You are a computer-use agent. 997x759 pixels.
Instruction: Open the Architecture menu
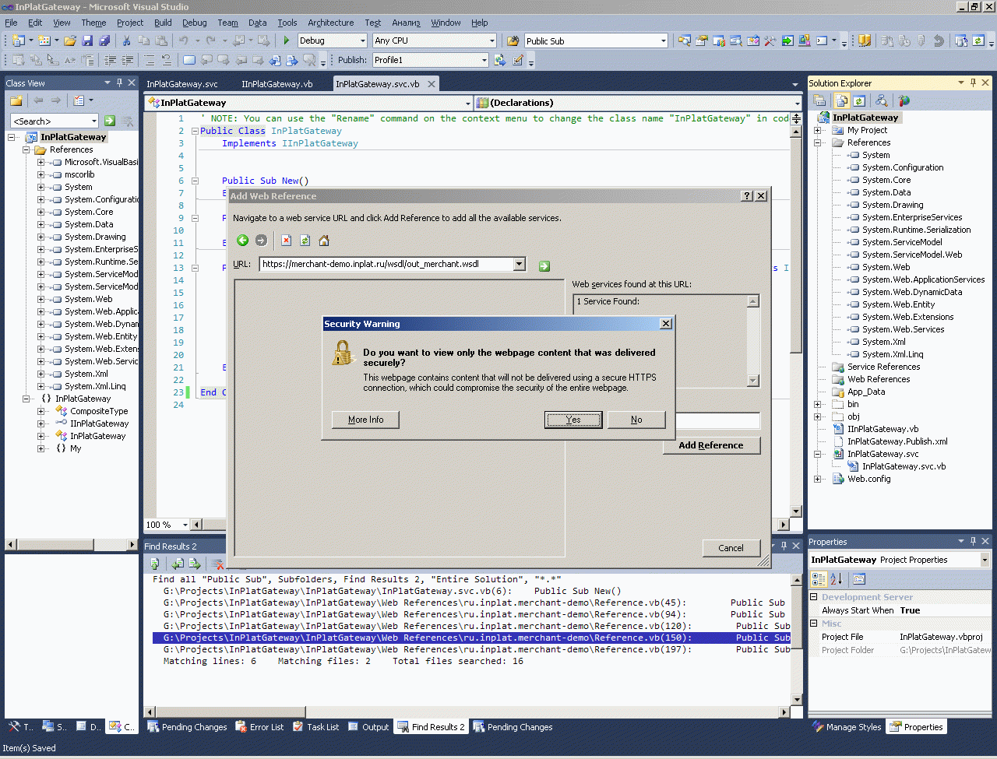pyautogui.click(x=330, y=23)
